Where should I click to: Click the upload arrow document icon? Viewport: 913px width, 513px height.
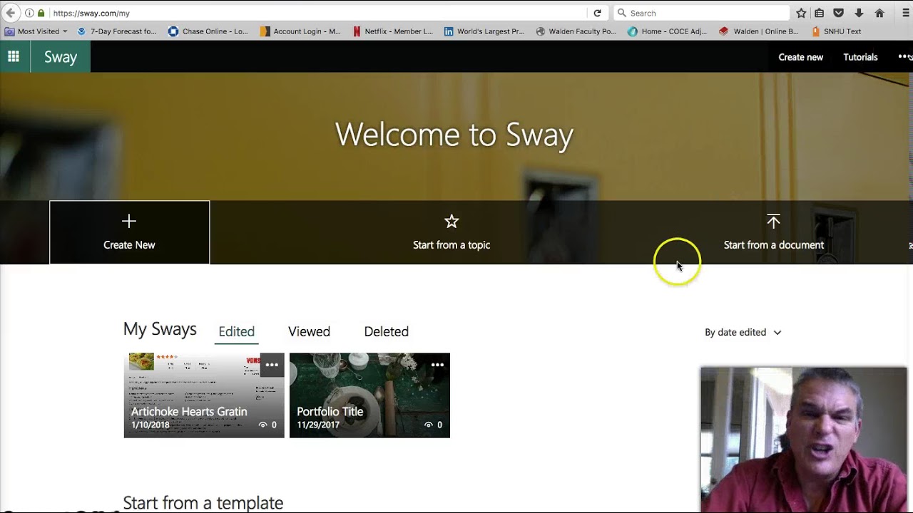click(773, 222)
